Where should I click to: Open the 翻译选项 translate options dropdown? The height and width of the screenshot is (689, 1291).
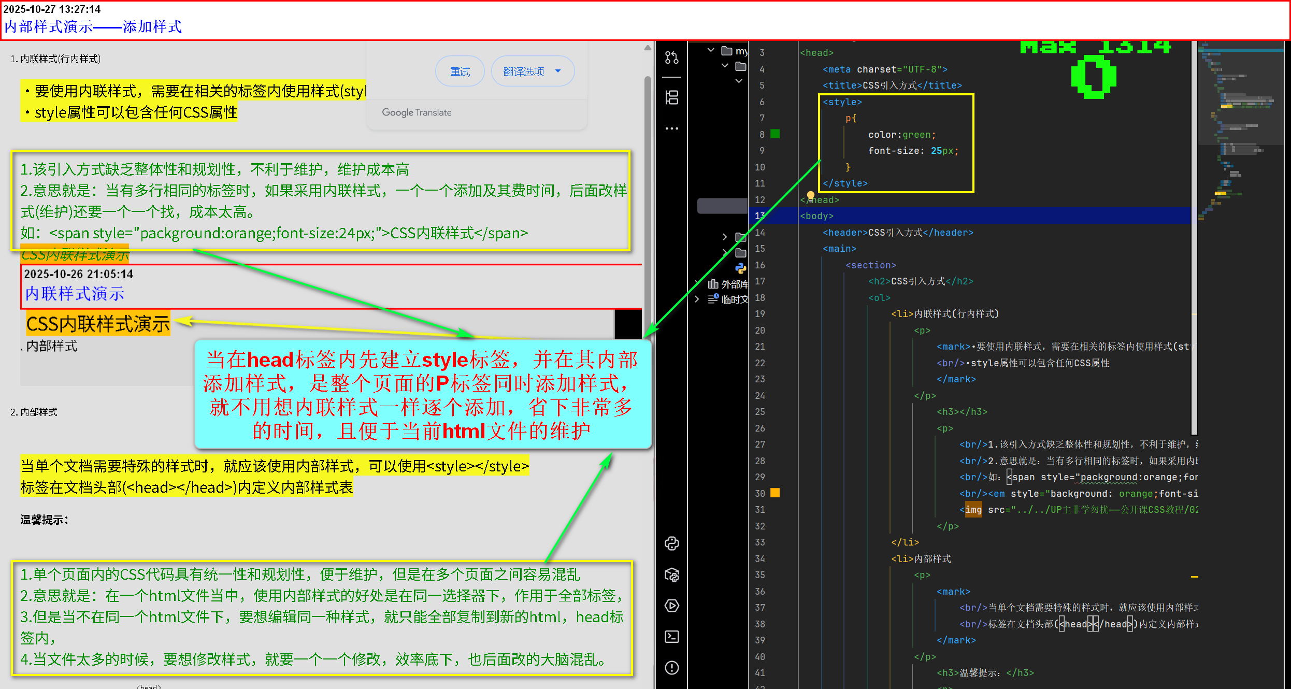(x=533, y=71)
